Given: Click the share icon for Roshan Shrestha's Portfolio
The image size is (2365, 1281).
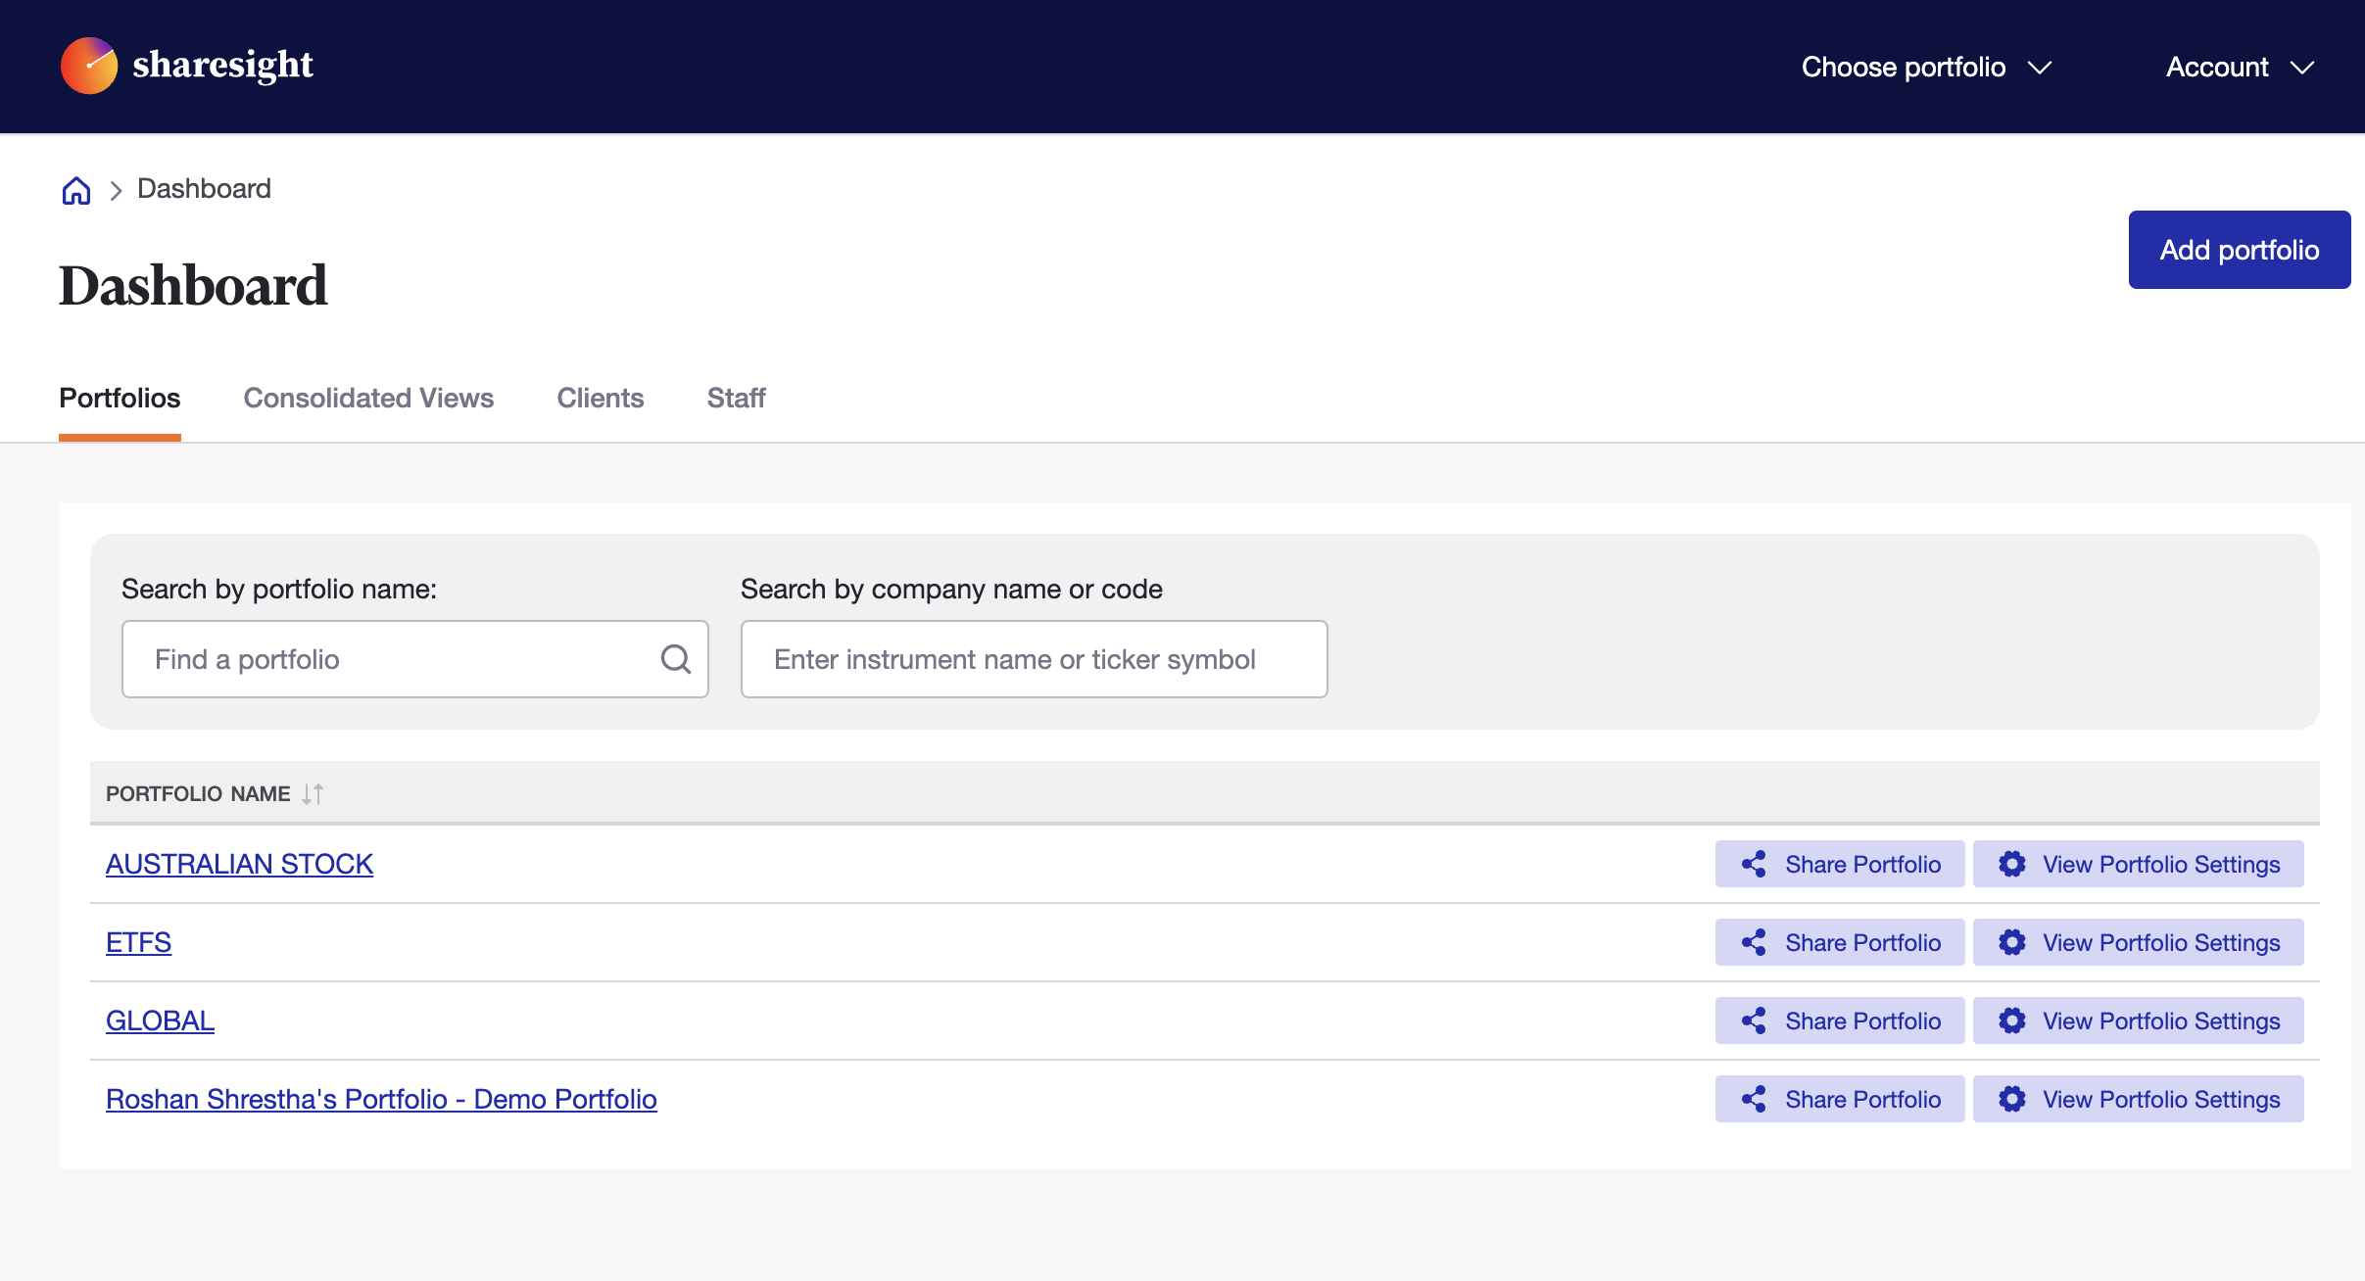Looking at the screenshot, I should [1755, 1099].
